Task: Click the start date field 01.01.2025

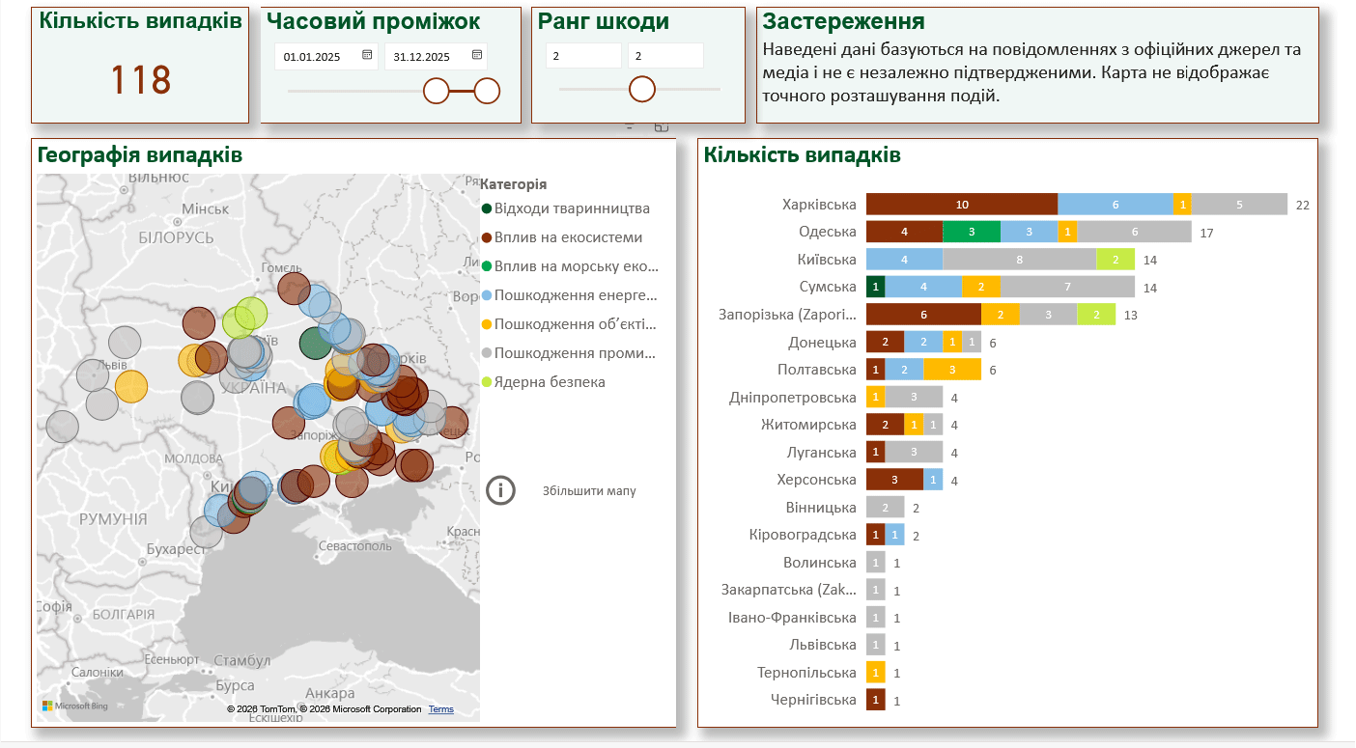Action: (313, 57)
